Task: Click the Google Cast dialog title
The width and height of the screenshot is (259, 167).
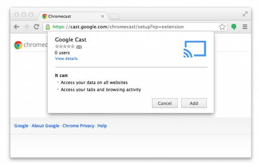Action: 71,40
